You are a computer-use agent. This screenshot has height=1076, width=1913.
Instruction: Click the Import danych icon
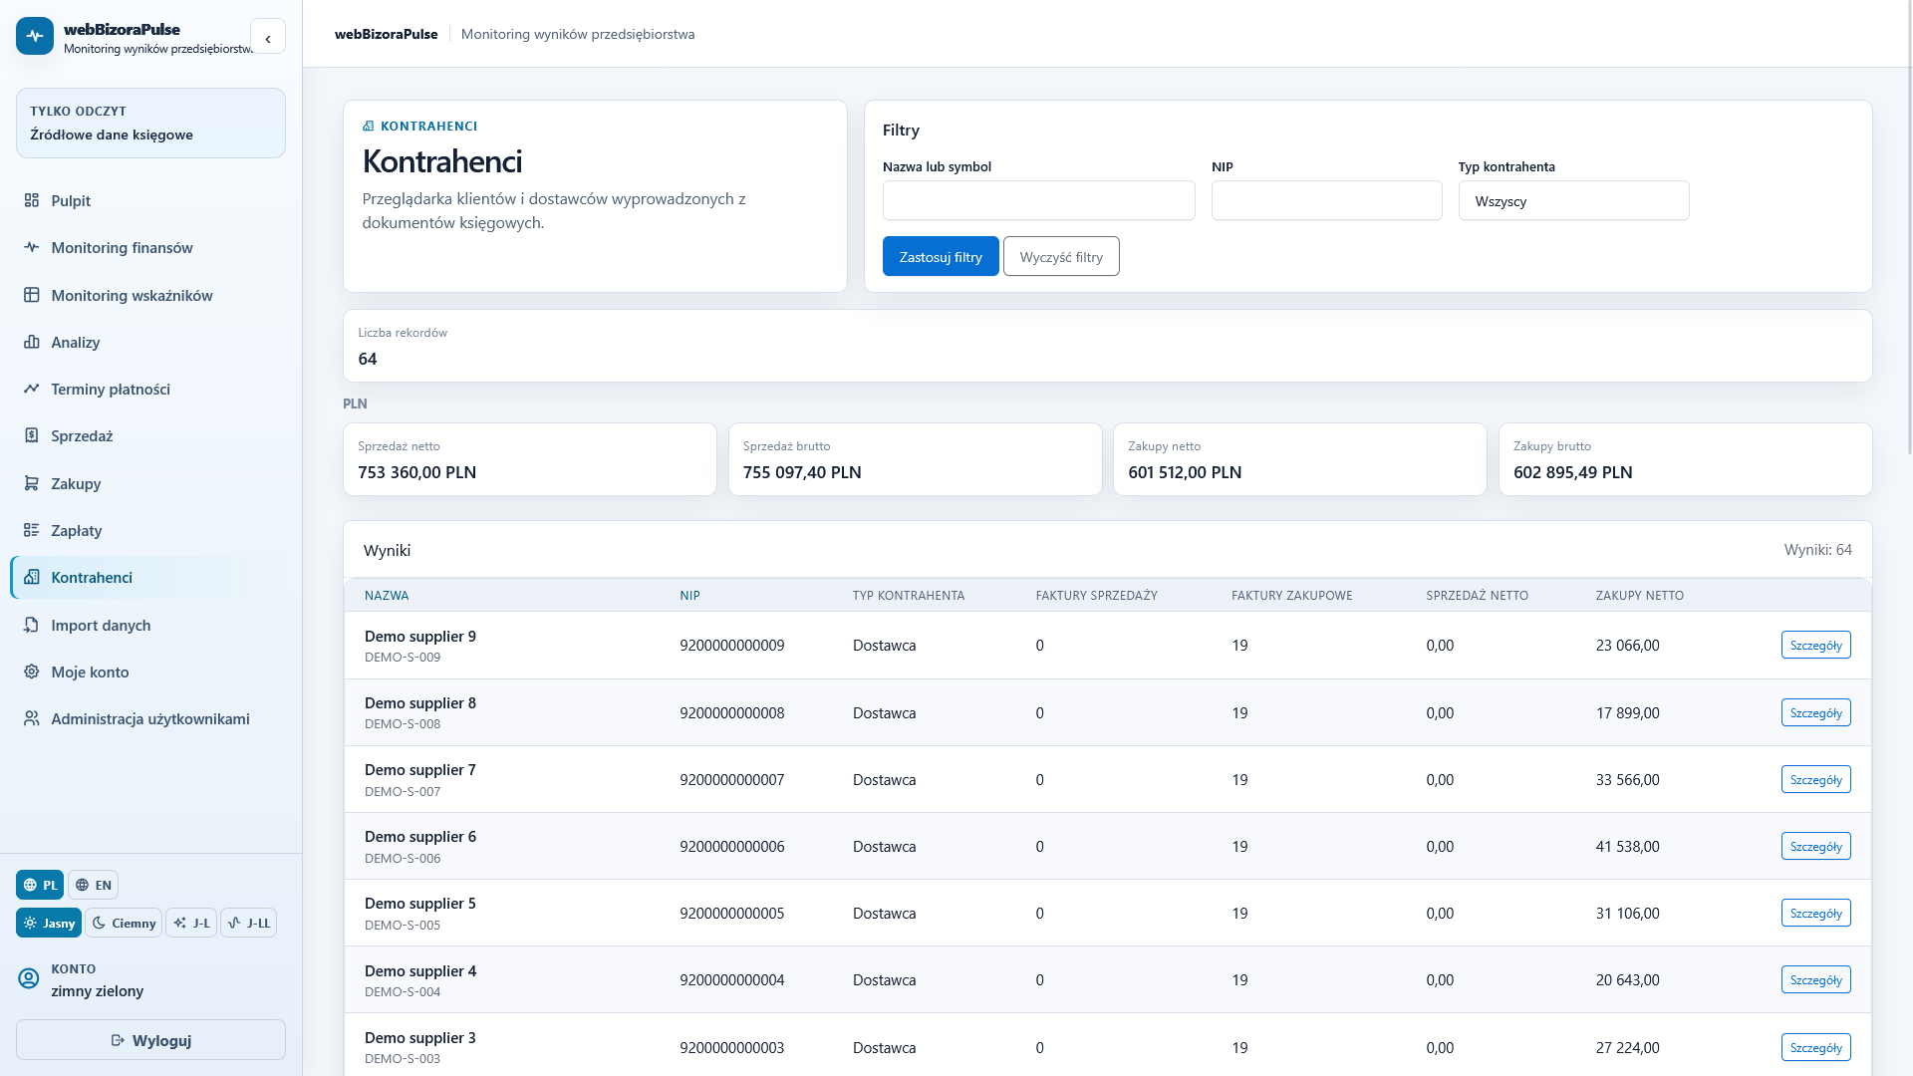32,625
